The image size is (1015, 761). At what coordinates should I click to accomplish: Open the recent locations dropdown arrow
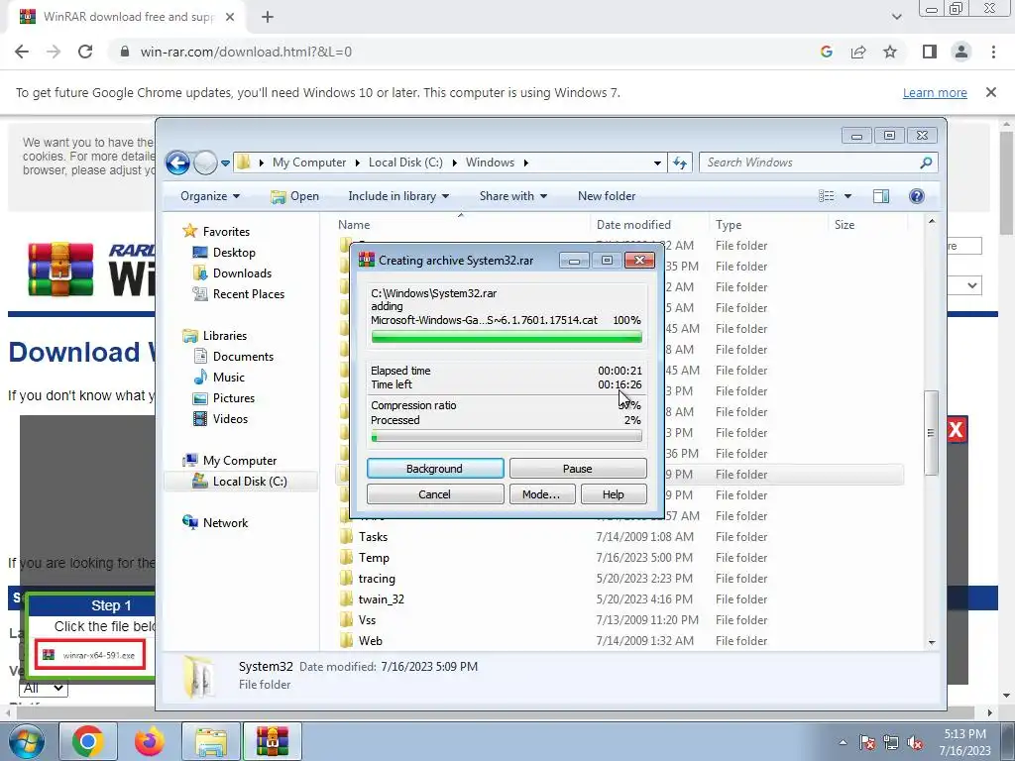(x=225, y=163)
